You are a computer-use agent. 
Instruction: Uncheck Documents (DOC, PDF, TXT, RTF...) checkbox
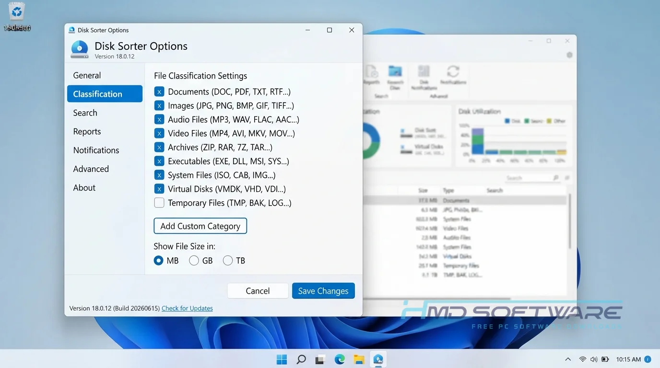coord(159,92)
